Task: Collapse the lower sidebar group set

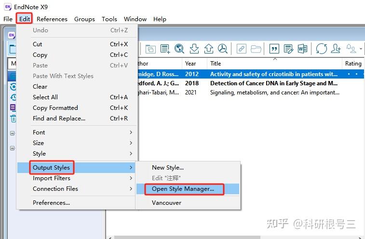Action: (x=13, y=148)
